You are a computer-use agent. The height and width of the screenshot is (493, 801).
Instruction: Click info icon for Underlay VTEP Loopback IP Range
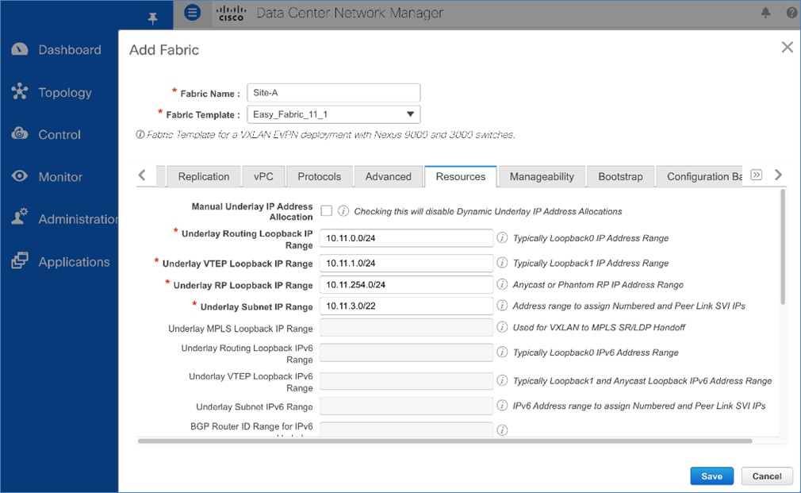point(502,262)
